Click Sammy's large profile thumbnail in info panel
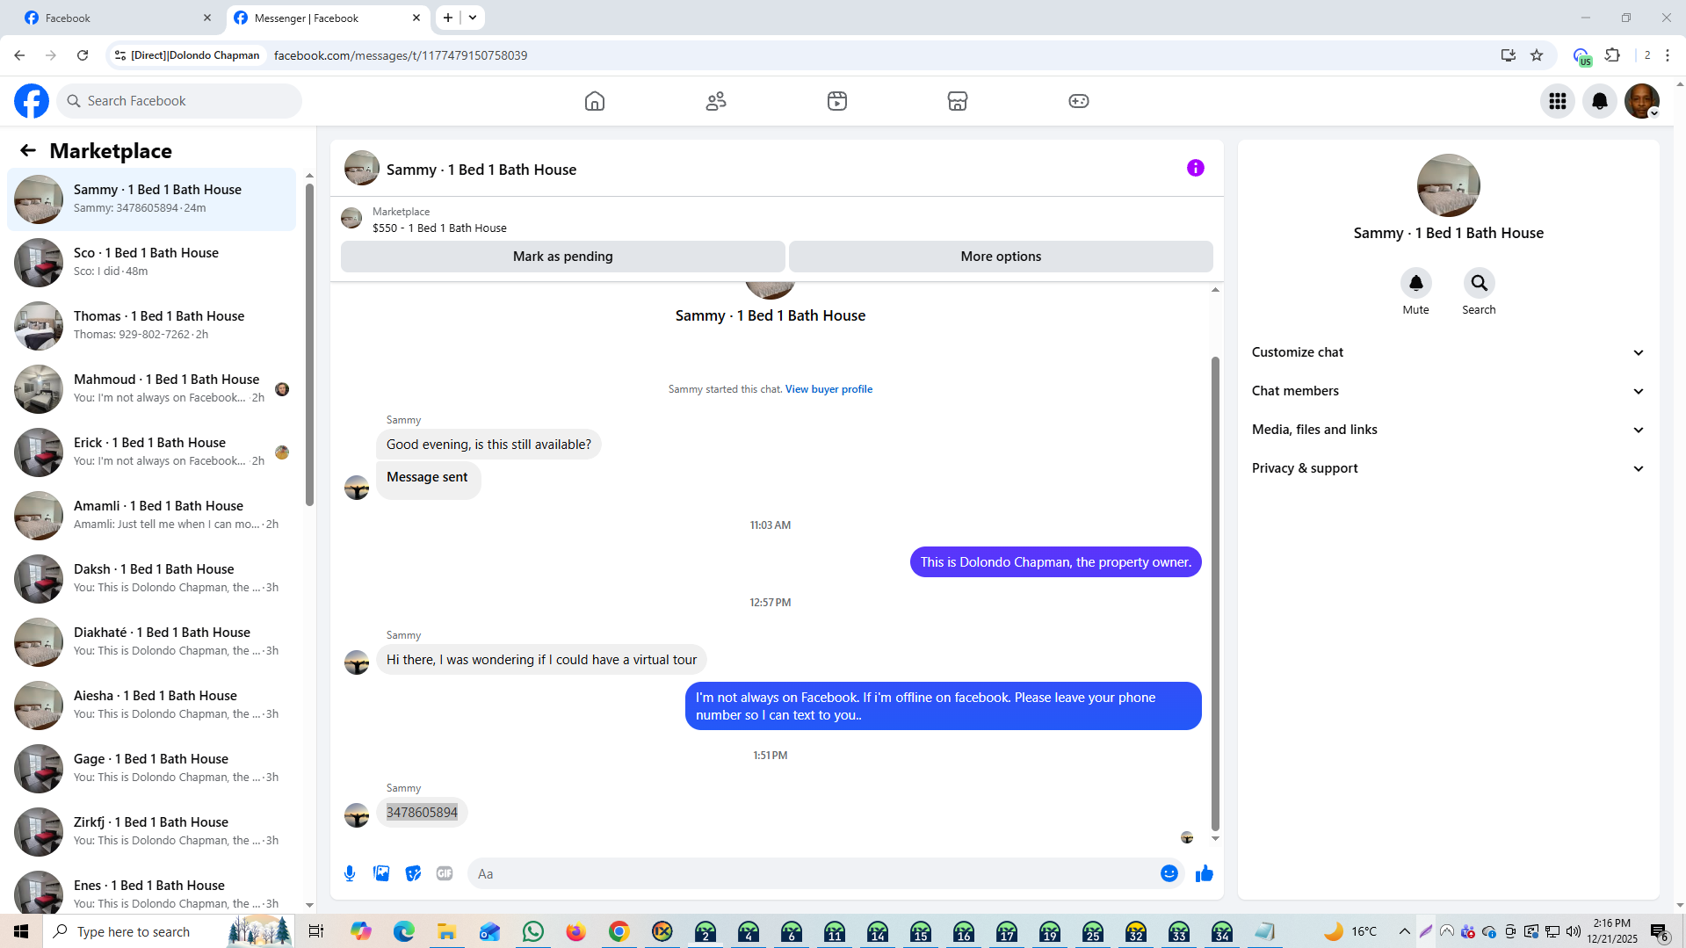The image size is (1686, 948). 1448,185
